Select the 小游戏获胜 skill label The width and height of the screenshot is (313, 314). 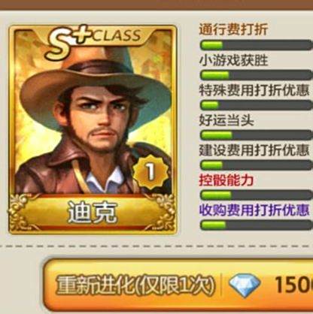[x=233, y=60]
